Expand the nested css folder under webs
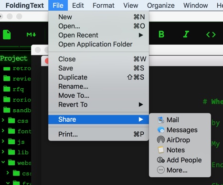This screenshot has width=223, height=185. click(8, 173)
